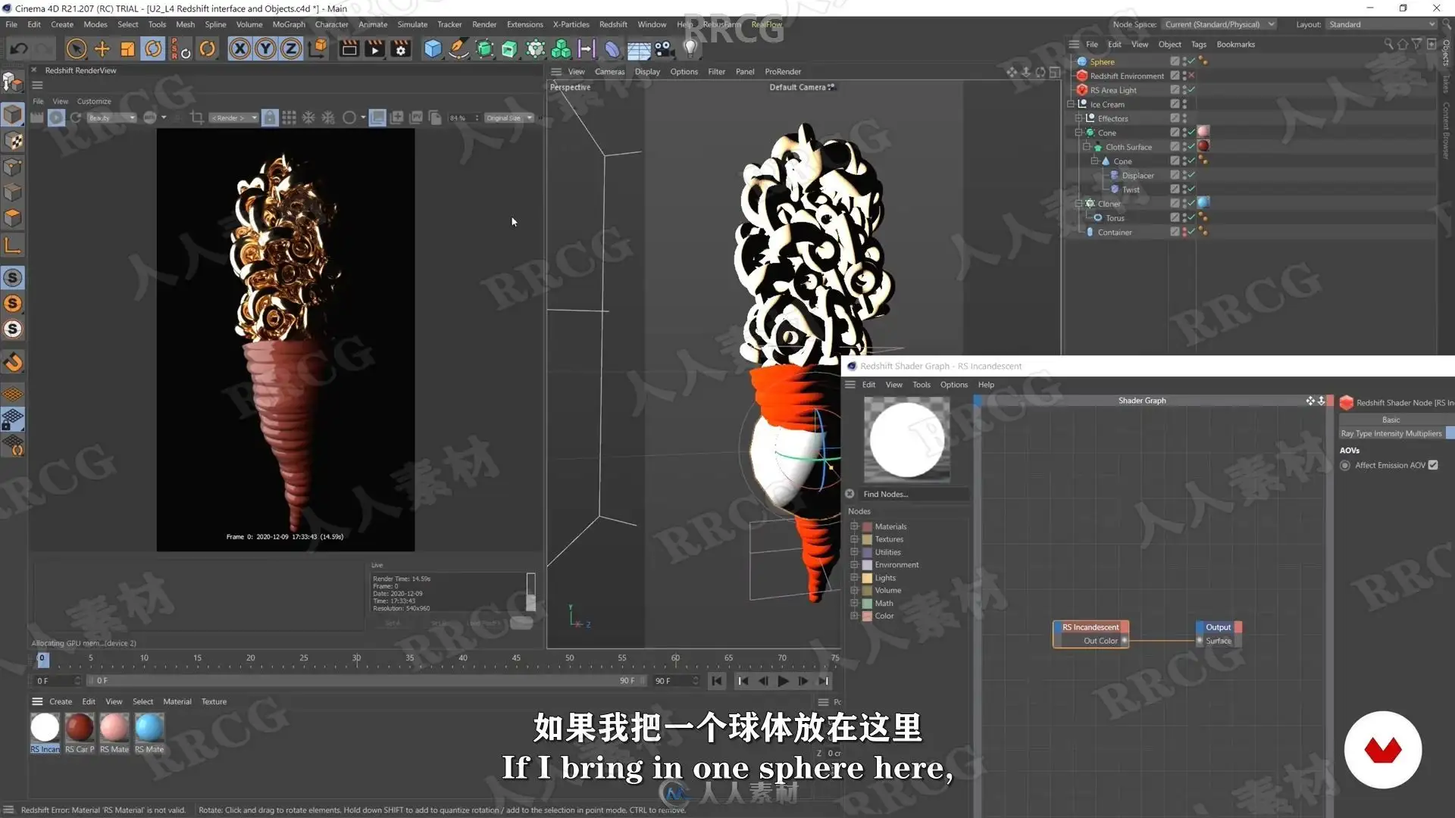This screenshot has width=1455, height=818.
Task: Toggle the Z axis lock
Action: 291,49
